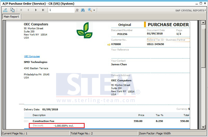Click the Zoom Factor: Page Width status
Screen dimensions: 208x137
pyautogui.click(x=172, y=133)
